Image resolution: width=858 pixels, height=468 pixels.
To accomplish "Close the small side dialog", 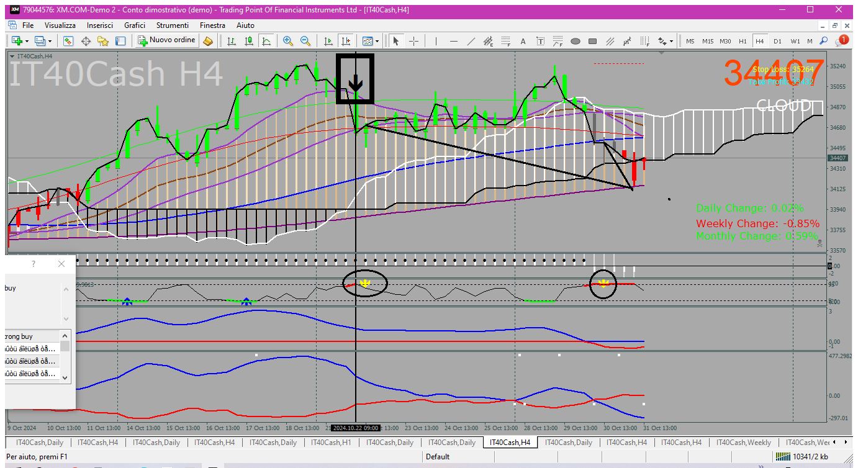I will (x=61, y=264).
